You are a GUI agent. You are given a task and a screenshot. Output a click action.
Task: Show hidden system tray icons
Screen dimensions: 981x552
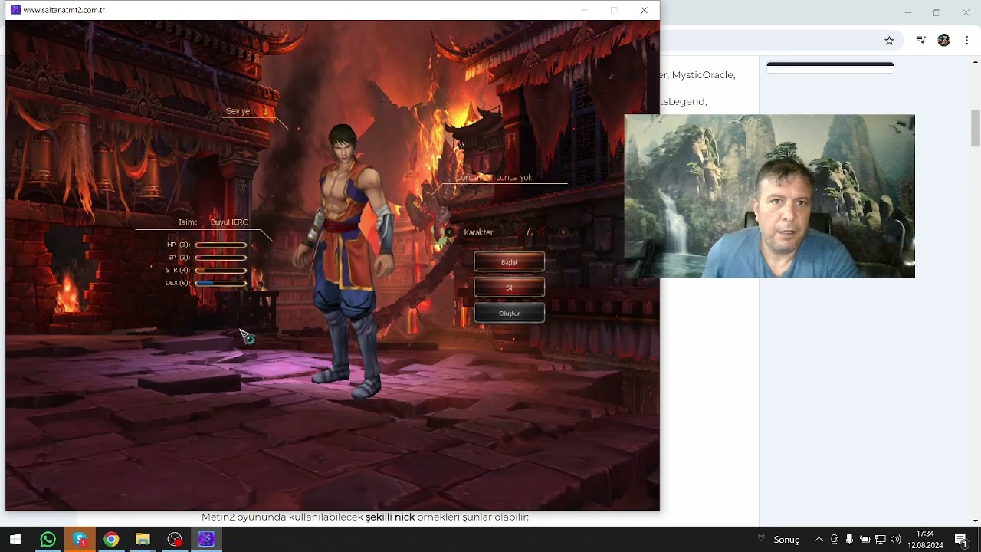point(819,540)
